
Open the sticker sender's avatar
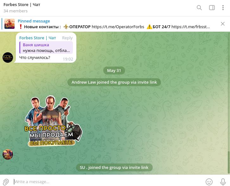(8, 154)
